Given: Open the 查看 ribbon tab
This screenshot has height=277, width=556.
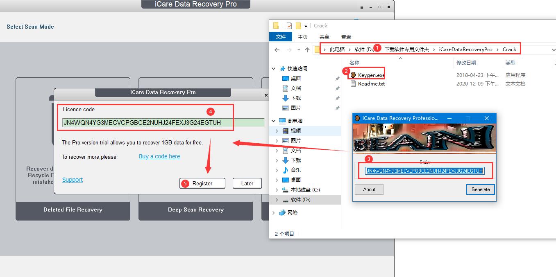Looking at the screenshot, I should tap(346, 37).
